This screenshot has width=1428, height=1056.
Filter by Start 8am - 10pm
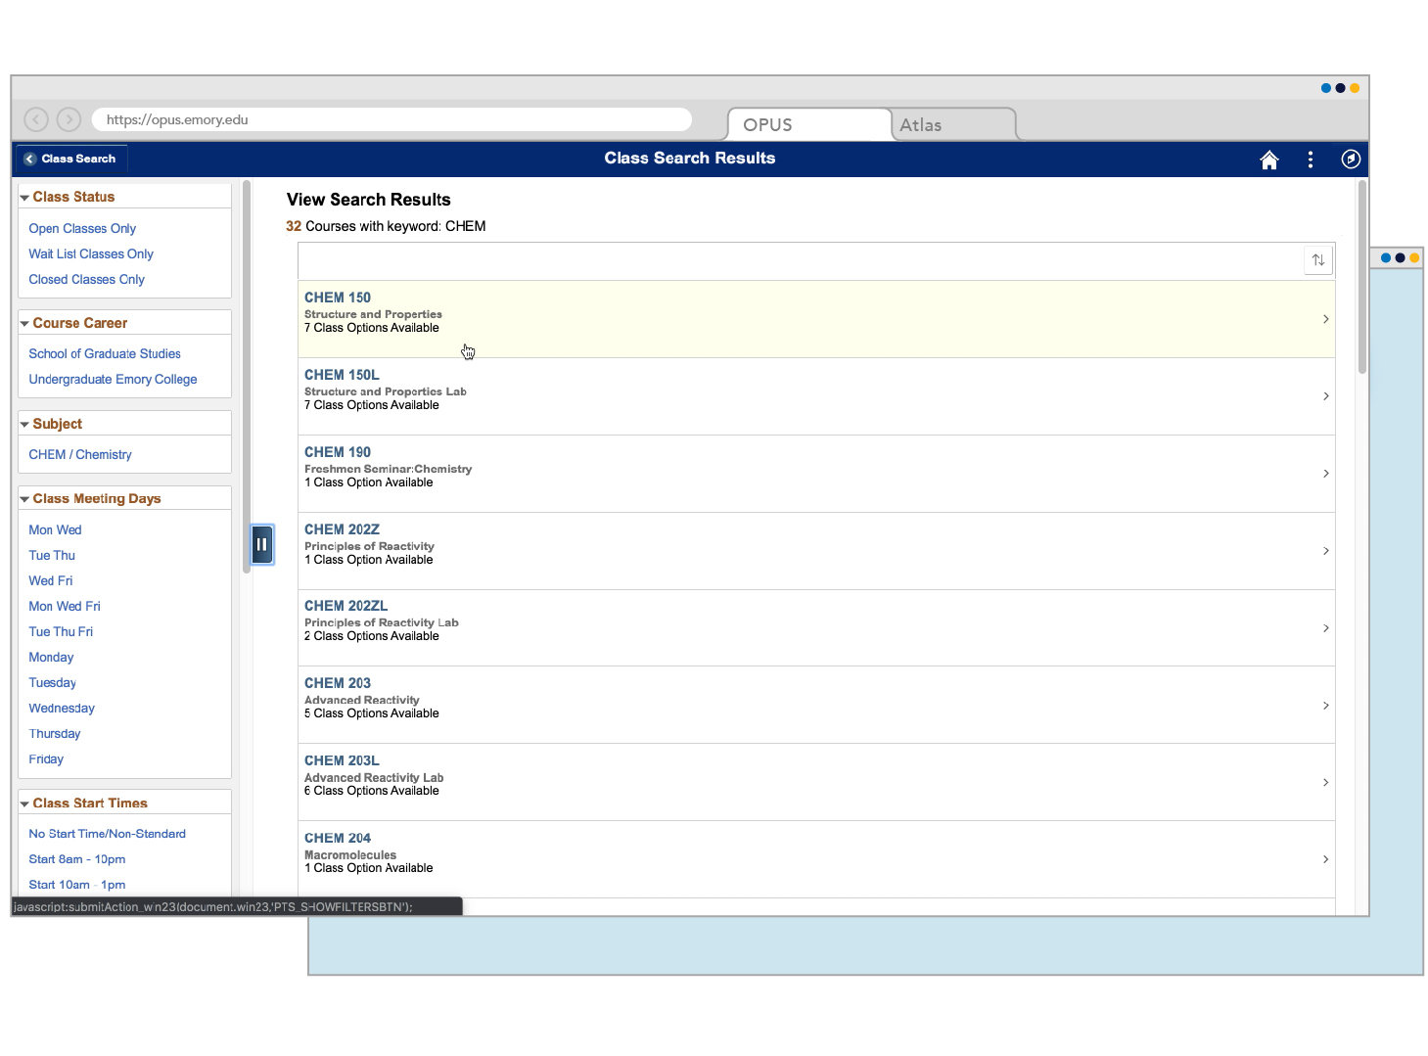point(77,858)
